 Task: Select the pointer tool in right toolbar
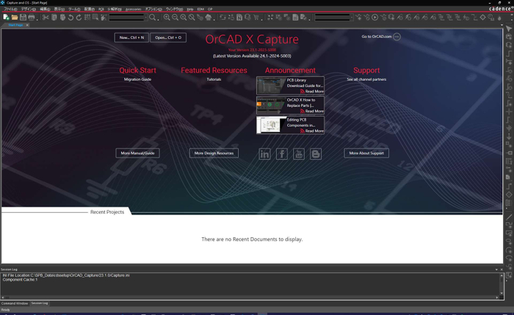[x=509, y=28]
